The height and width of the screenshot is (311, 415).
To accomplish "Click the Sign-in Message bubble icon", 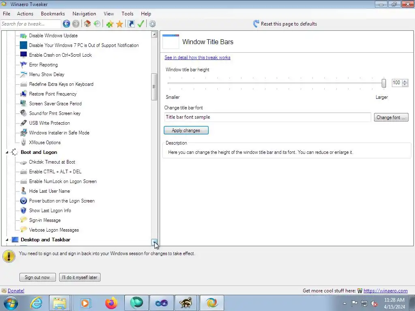I will pos(24,220).
